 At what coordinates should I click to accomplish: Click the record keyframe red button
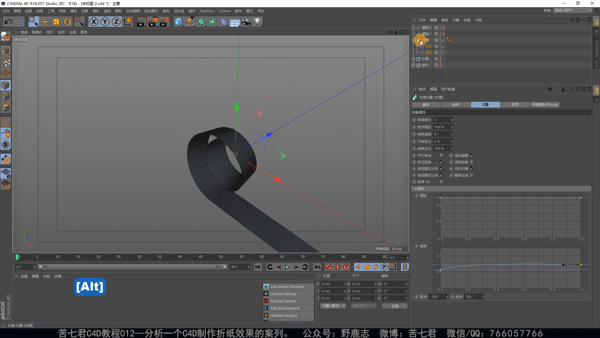(x=328, y=267)
